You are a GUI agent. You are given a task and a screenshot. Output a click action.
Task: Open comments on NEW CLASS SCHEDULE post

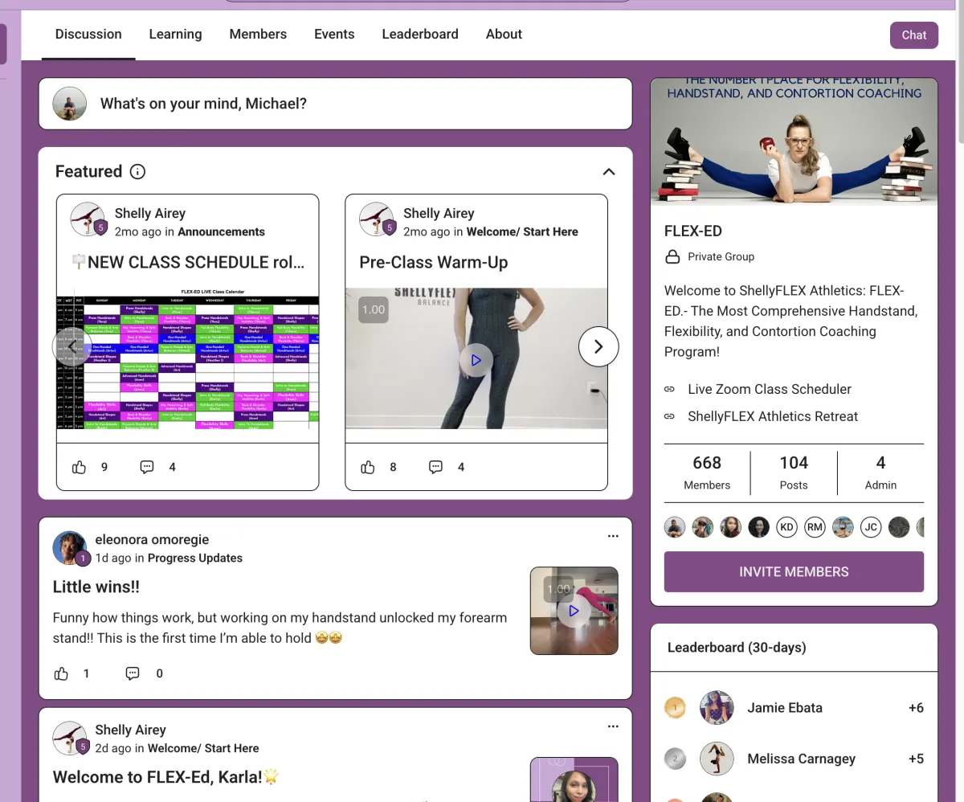(147, 467)
